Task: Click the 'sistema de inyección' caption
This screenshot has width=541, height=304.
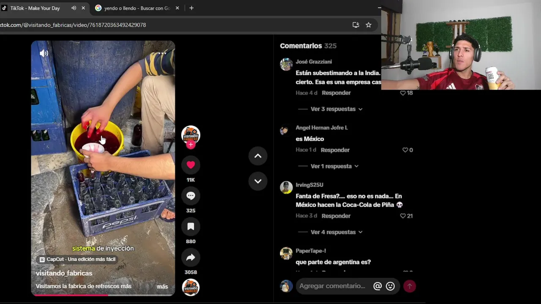Action: [103, 249]
